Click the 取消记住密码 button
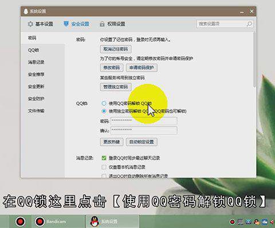This screenshot has width=275, height=228. click(116, 49)
